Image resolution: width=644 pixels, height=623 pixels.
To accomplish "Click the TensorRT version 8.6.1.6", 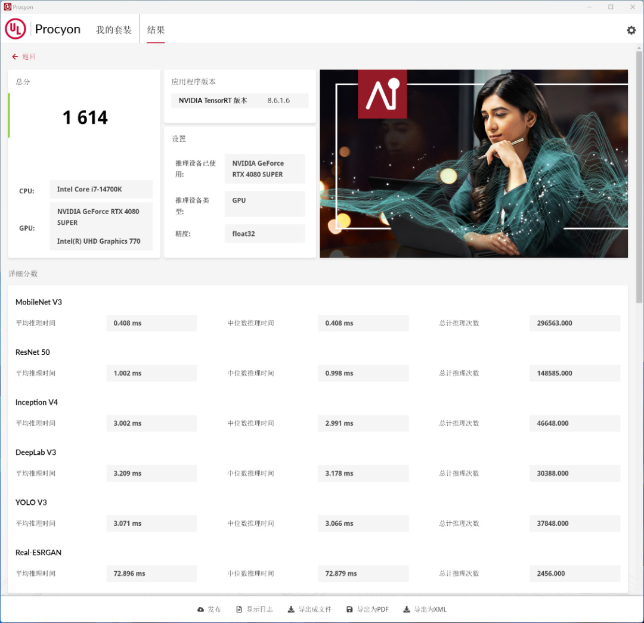I will (x=278, y=101).
